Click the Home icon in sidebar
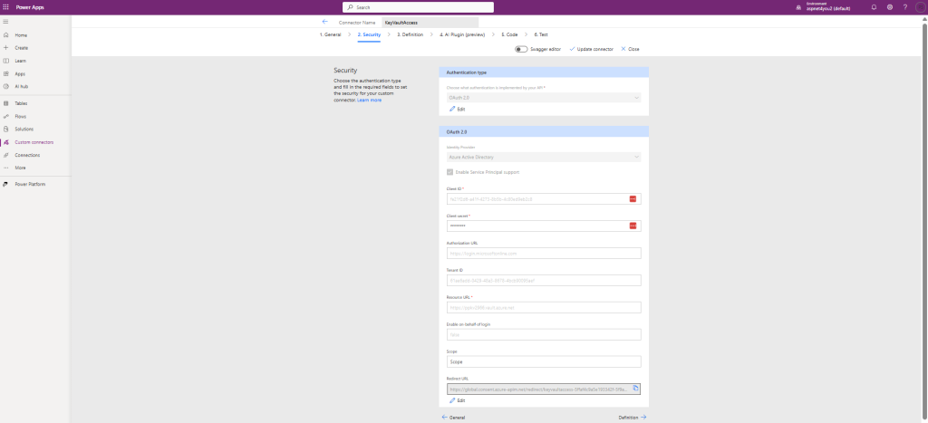This screenshot has width=928, height=423. pos(6,35)
